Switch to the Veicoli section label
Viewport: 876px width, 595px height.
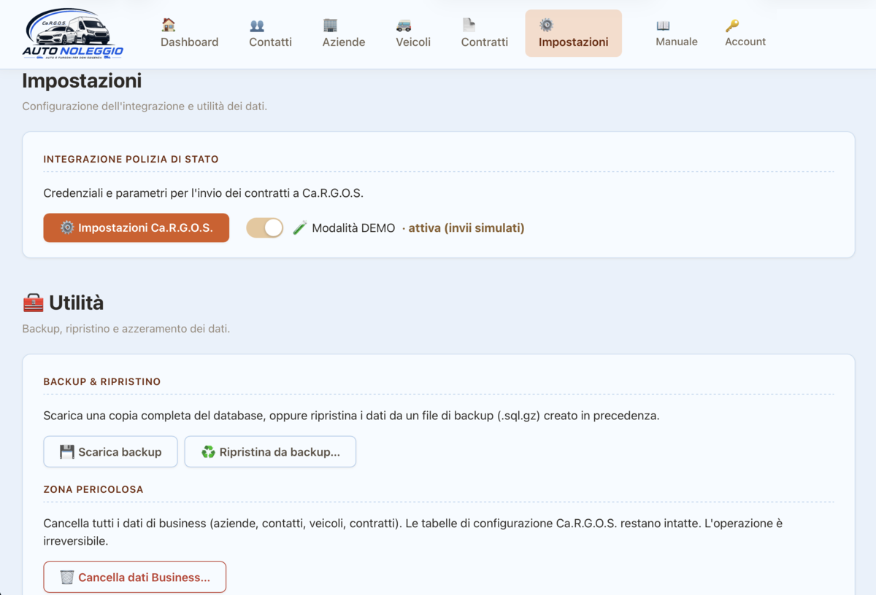tap(413, 42)
